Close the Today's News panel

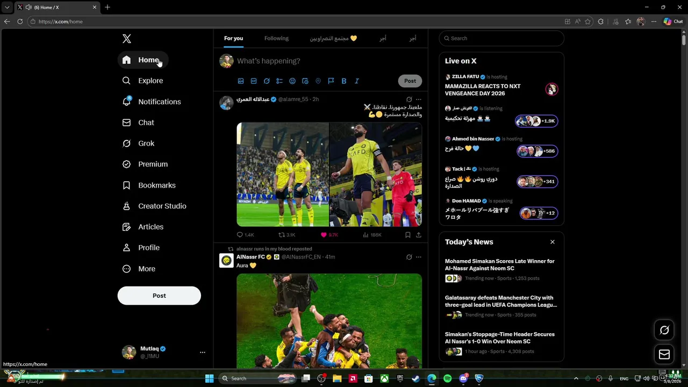pos(552,242)
